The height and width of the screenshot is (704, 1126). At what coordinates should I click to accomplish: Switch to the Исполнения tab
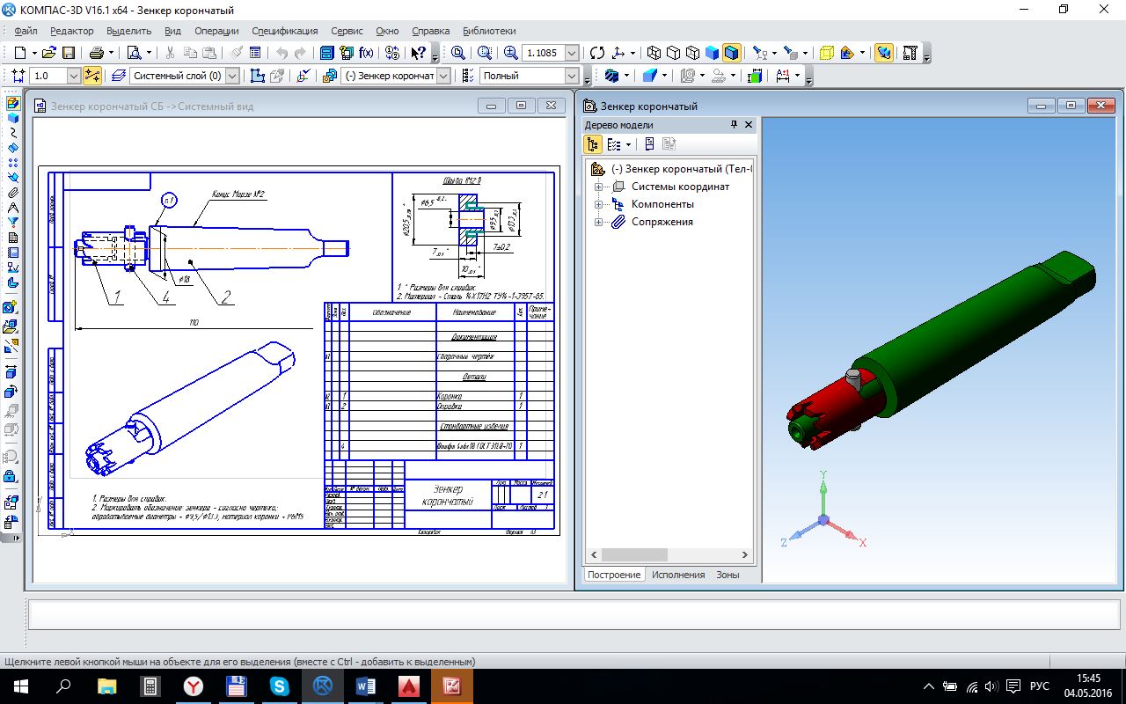[678, 575]
